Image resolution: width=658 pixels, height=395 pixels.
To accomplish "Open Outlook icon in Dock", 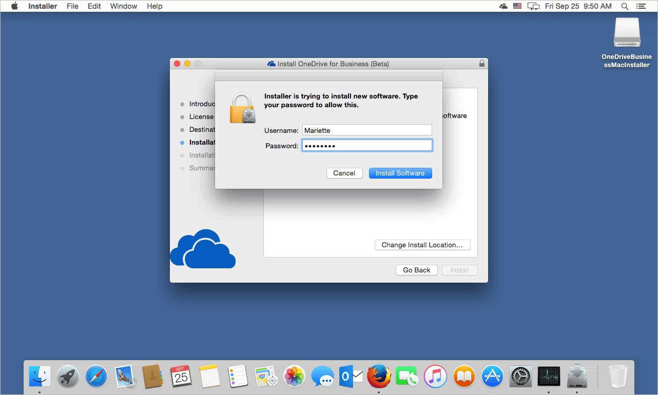I will (351, 377).
